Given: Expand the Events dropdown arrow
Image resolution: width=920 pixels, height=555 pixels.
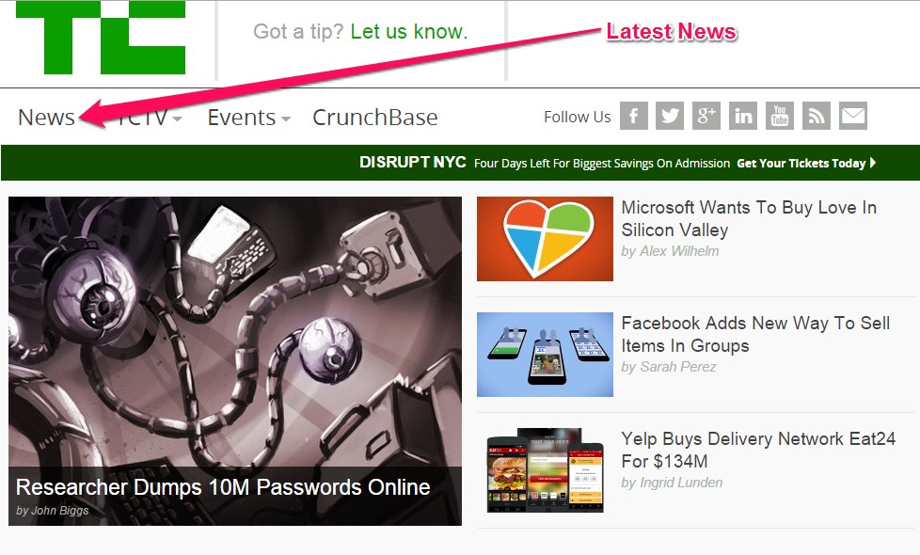Looking at the screenshot, I should [x=286, y=119].
